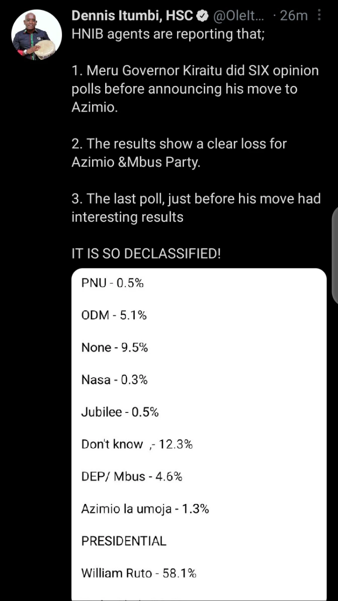The width and height of the screenshot is (338, 601).
Task: Click the 'DEP/ Mbus - 4.6%' line
Action: [x=131, y=476]
